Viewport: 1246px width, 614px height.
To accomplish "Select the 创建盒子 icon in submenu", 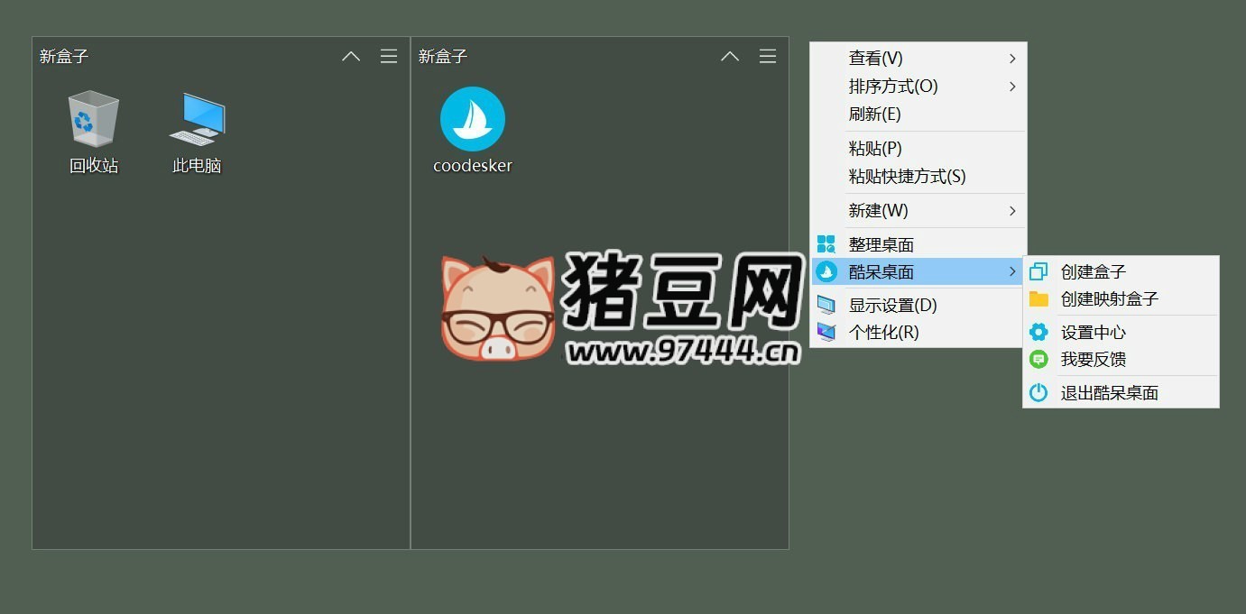I will [1038, 271].
